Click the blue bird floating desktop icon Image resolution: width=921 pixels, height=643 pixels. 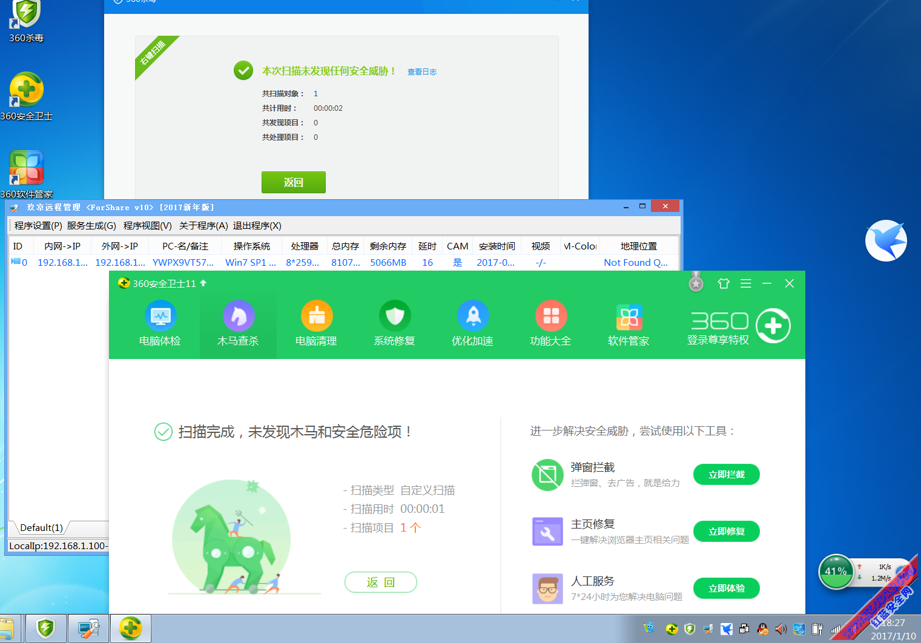coord(886,240)
